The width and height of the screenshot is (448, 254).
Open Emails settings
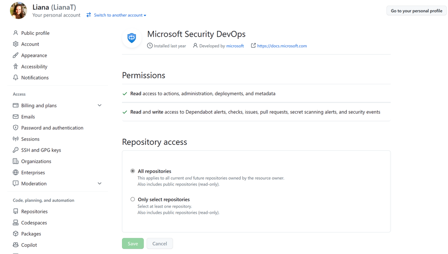[28, 117]
